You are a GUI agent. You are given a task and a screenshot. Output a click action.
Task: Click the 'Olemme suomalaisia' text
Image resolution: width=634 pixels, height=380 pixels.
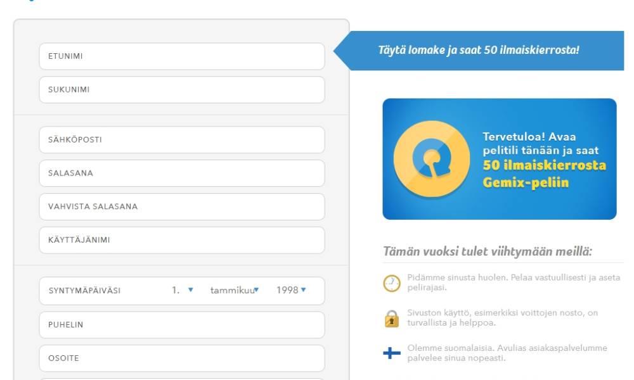507,353
